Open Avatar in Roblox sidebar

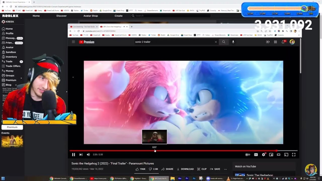click(8, 48)
